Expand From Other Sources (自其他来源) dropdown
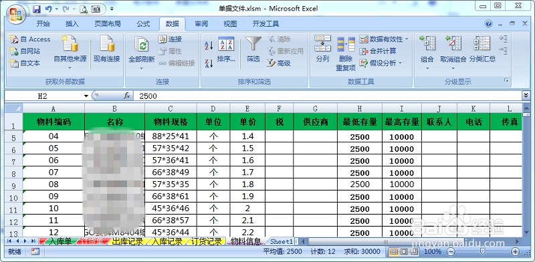Screen dimensions: 535x262 (x=70, y=68)
